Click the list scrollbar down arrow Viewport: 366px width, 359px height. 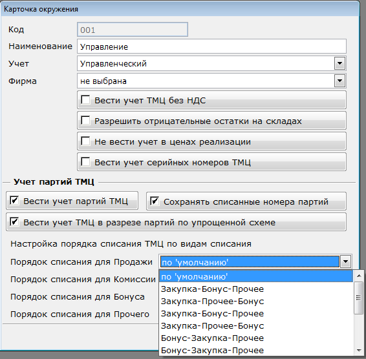[x=359, y=351]
